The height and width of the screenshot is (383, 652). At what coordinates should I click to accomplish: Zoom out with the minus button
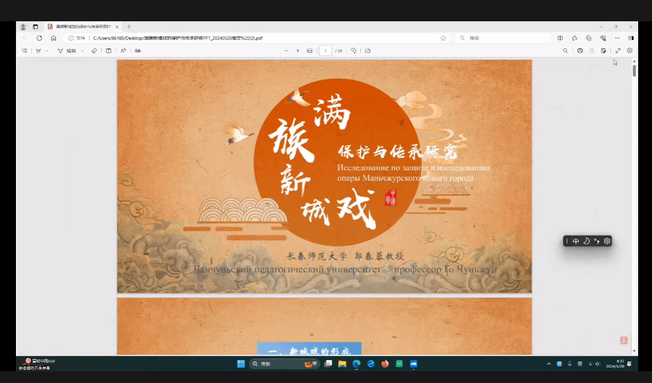click(x=286, y=51)
